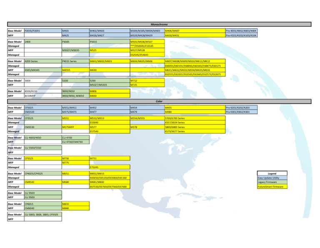Select the E62555/E62655 managed models cell
Image resolution: width=320 pixels, height=248 pixels.
pyautogui.click(x=195, y=74)
